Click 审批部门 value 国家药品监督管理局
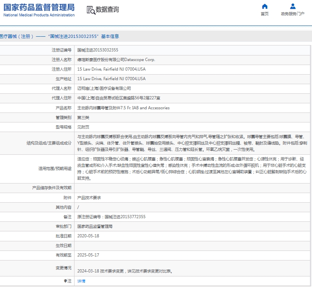Viewport: 312px width, 290px height. click(95, 226)
